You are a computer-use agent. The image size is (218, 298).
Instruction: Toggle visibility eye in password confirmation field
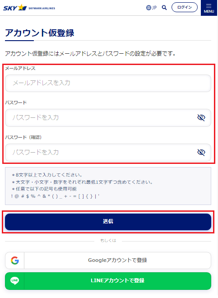[x=201, y=153]
